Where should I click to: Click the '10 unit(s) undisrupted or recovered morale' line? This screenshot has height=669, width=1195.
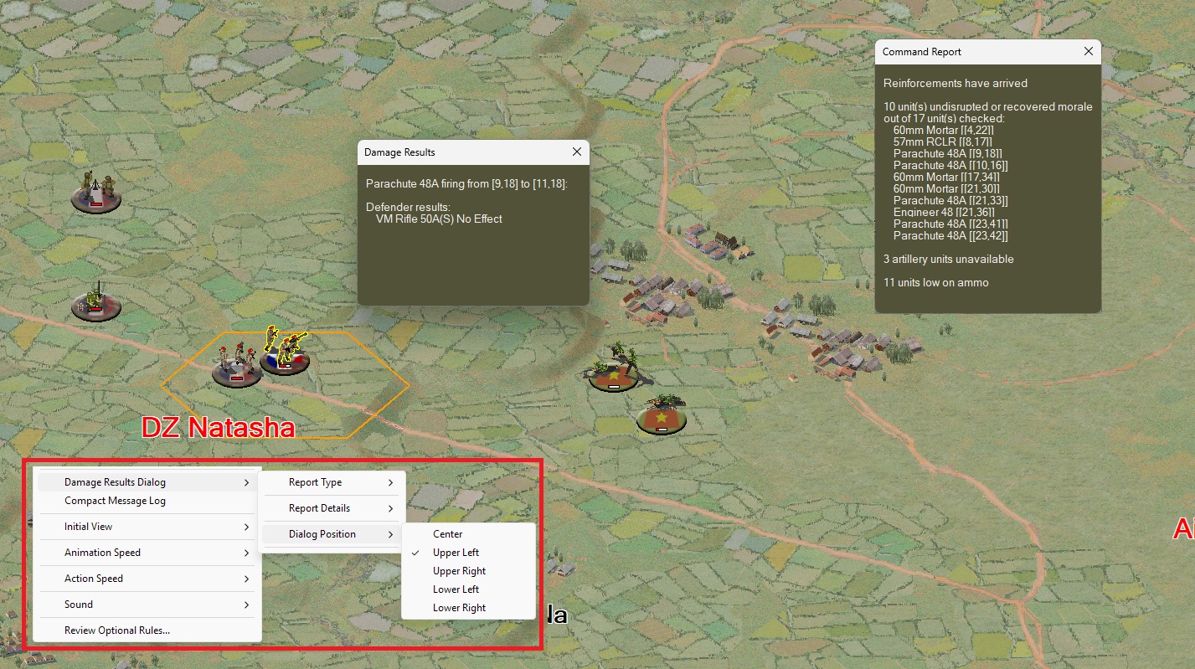tap(988, 107)
